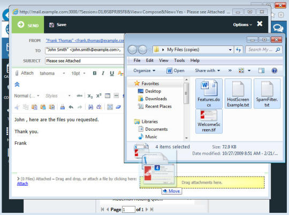Screen dimensions: 289x215
Task: Click the green SEND button
Action: pyautogui.click(x=28, y=25)
